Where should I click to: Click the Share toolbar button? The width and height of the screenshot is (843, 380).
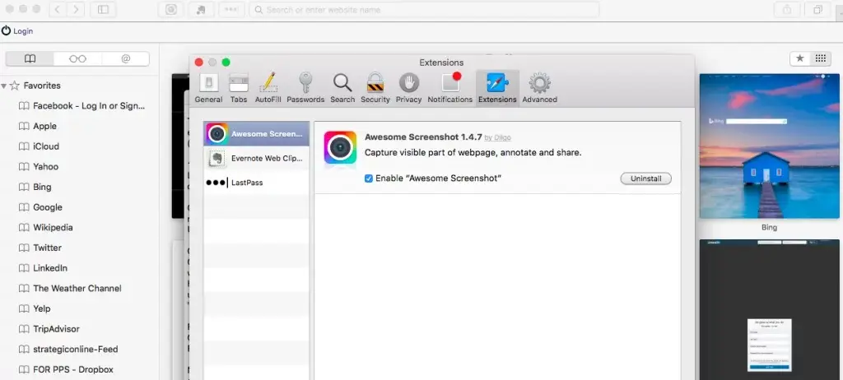(787, 10)
